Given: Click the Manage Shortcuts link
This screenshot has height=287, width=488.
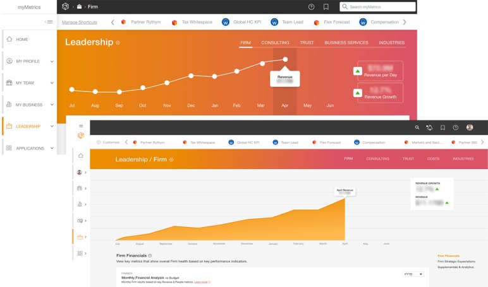Looking at the screenshot, I should point(80,22).
